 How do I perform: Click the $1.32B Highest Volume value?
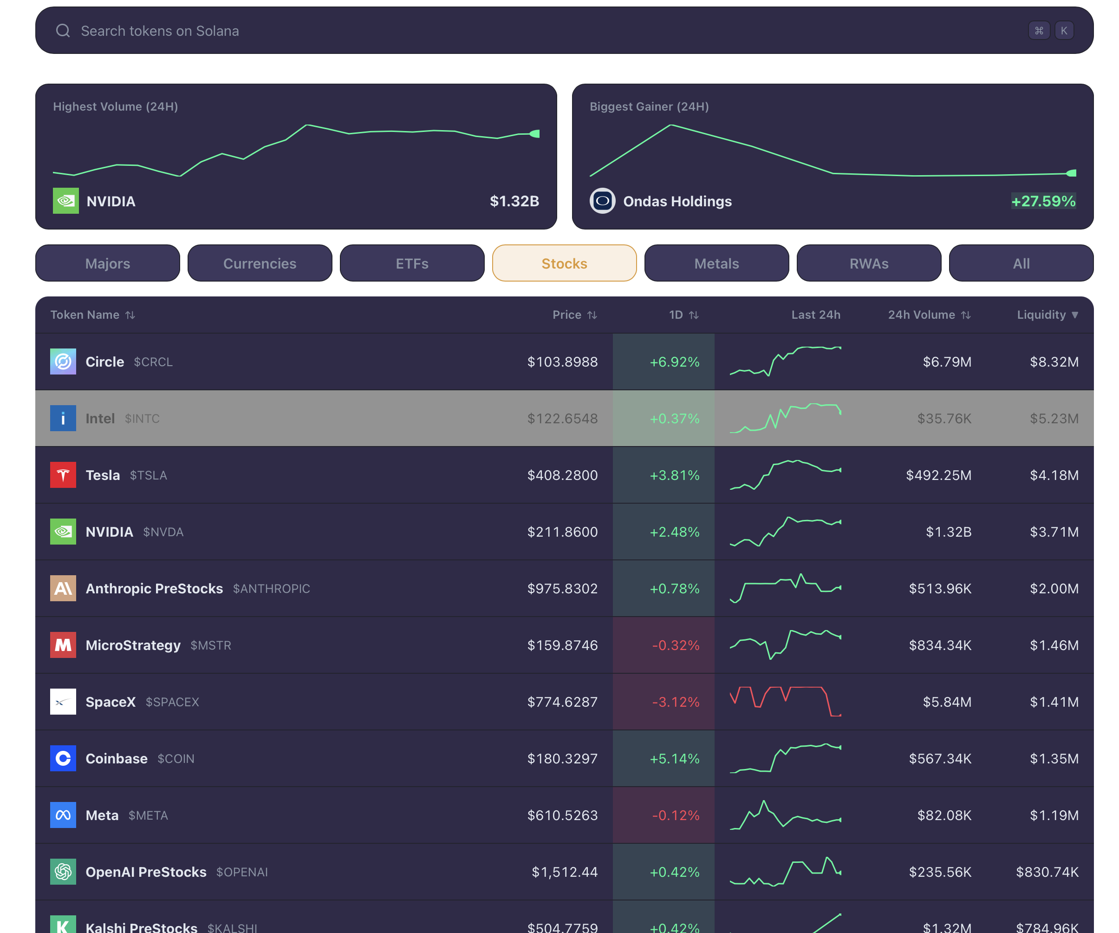coord(514,201)
